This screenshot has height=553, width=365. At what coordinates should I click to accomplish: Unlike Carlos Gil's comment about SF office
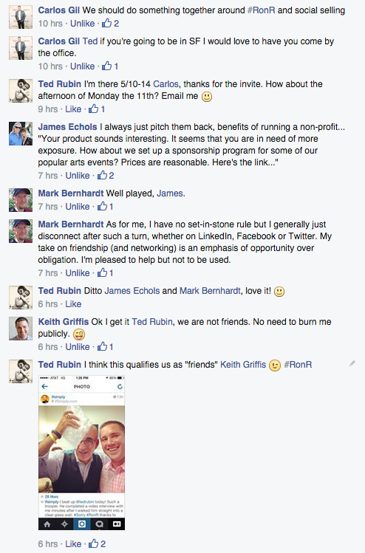(82, 66)
